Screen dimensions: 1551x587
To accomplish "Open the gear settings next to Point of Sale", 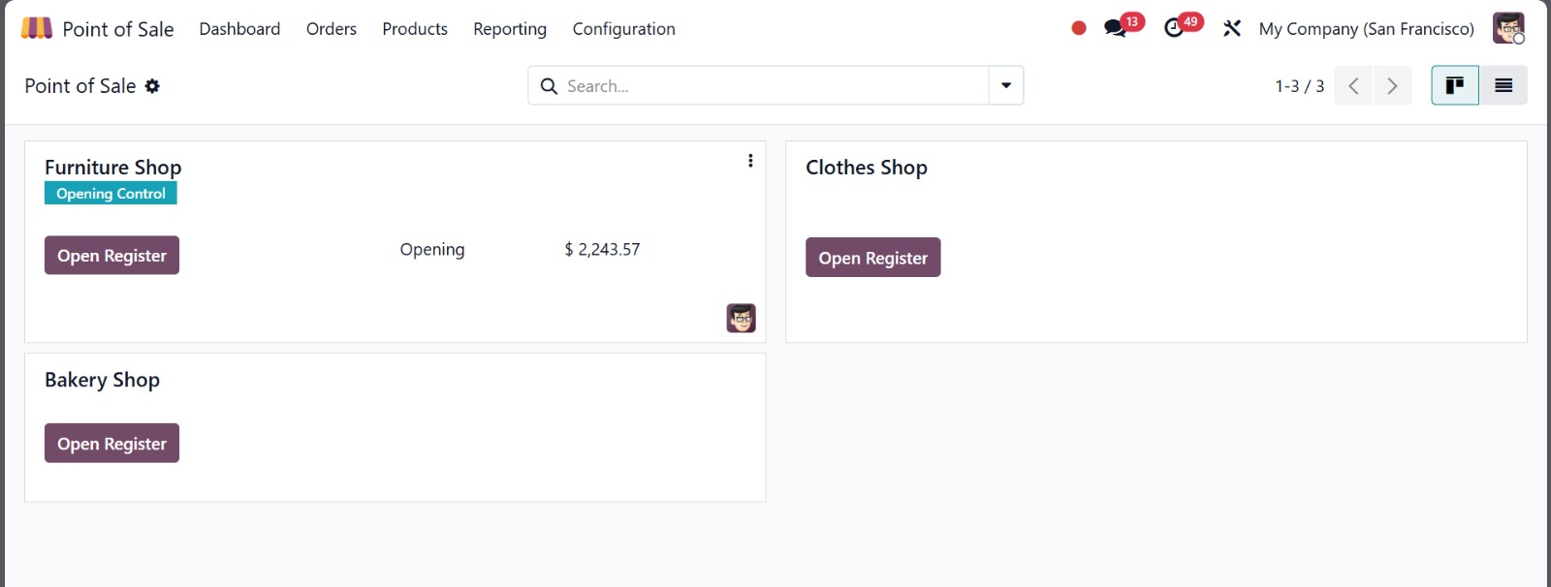I will click(x=152, y=86).
